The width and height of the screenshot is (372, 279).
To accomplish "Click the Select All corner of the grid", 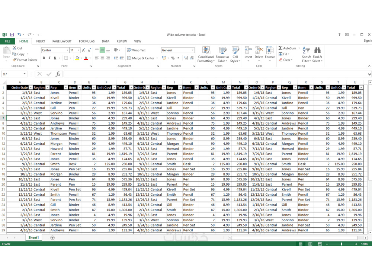I will 3,82.
